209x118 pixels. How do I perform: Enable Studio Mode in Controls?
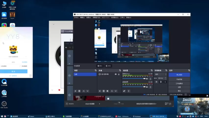point(179,83)
